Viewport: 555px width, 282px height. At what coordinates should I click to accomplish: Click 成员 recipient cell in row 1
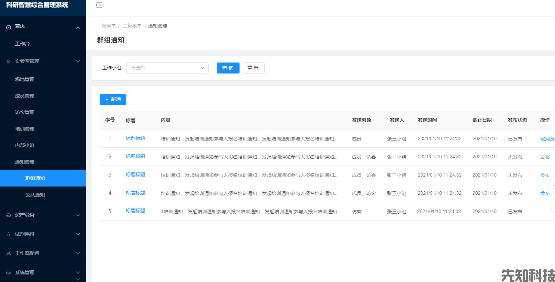point(357,139)
